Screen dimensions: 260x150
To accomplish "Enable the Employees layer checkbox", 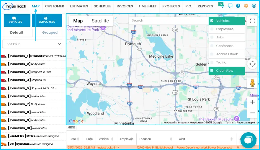I will (x=212, y=29).
